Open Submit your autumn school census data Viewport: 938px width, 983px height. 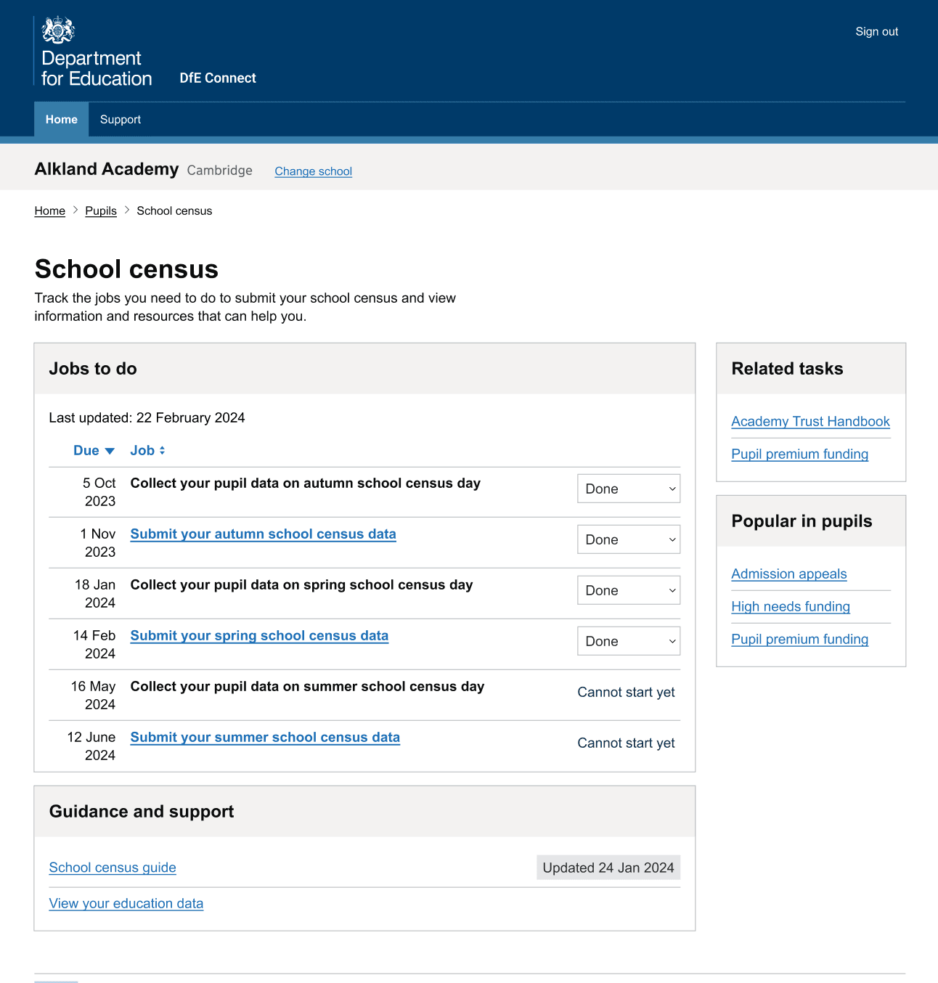coord(263,534)
